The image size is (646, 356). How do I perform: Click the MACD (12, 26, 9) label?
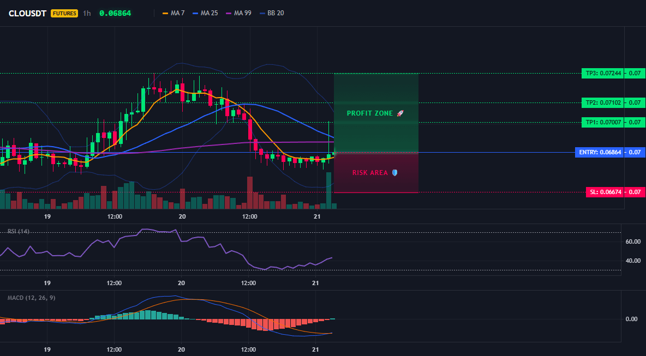tap(31, 298)
